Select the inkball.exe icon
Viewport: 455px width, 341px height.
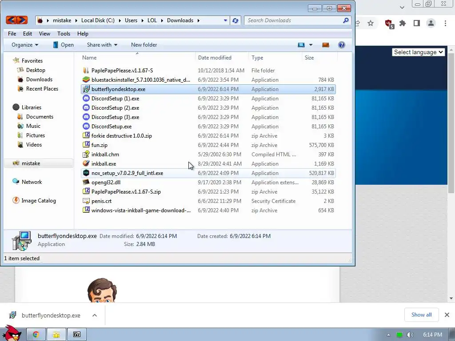86,163
